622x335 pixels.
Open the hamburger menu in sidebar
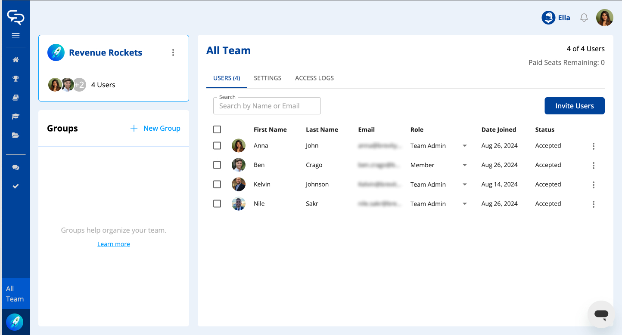(16, 36)
